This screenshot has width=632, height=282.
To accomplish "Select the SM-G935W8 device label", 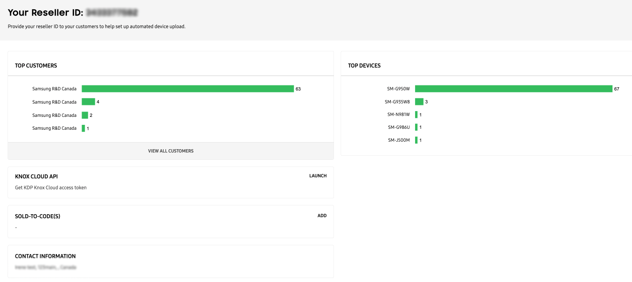I will [x=397, y=102].
